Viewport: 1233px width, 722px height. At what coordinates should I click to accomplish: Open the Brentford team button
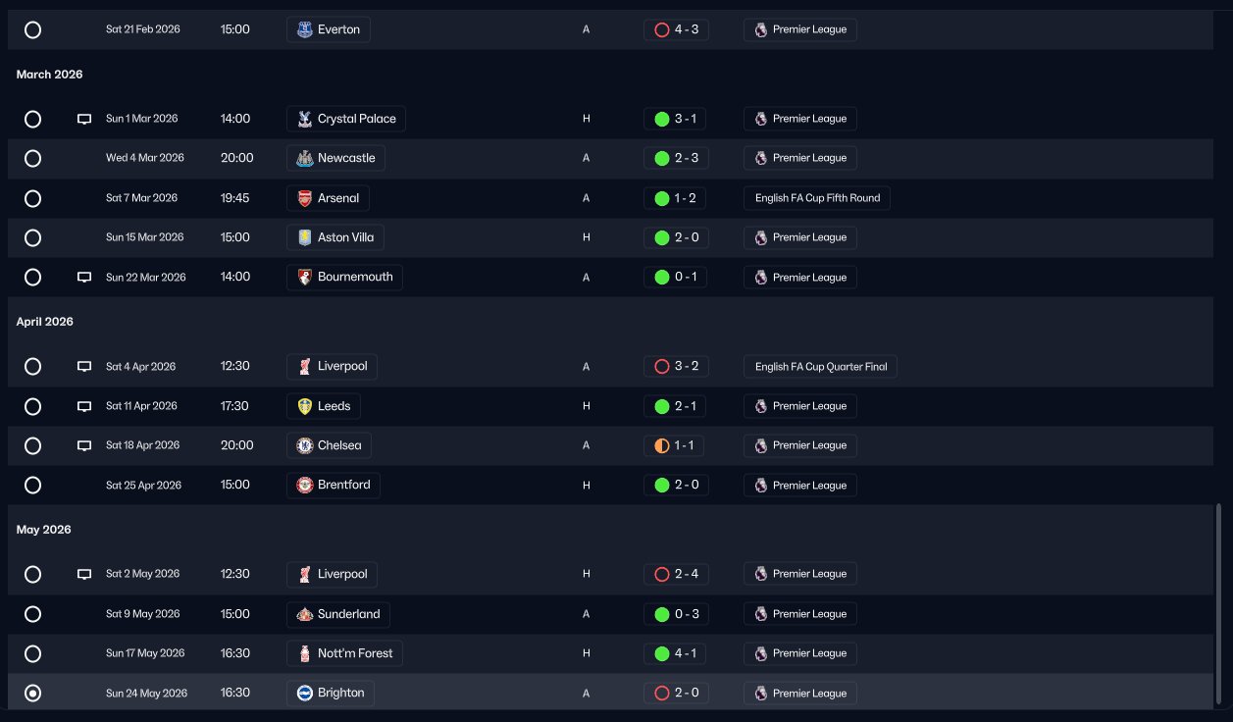point(334,485)
